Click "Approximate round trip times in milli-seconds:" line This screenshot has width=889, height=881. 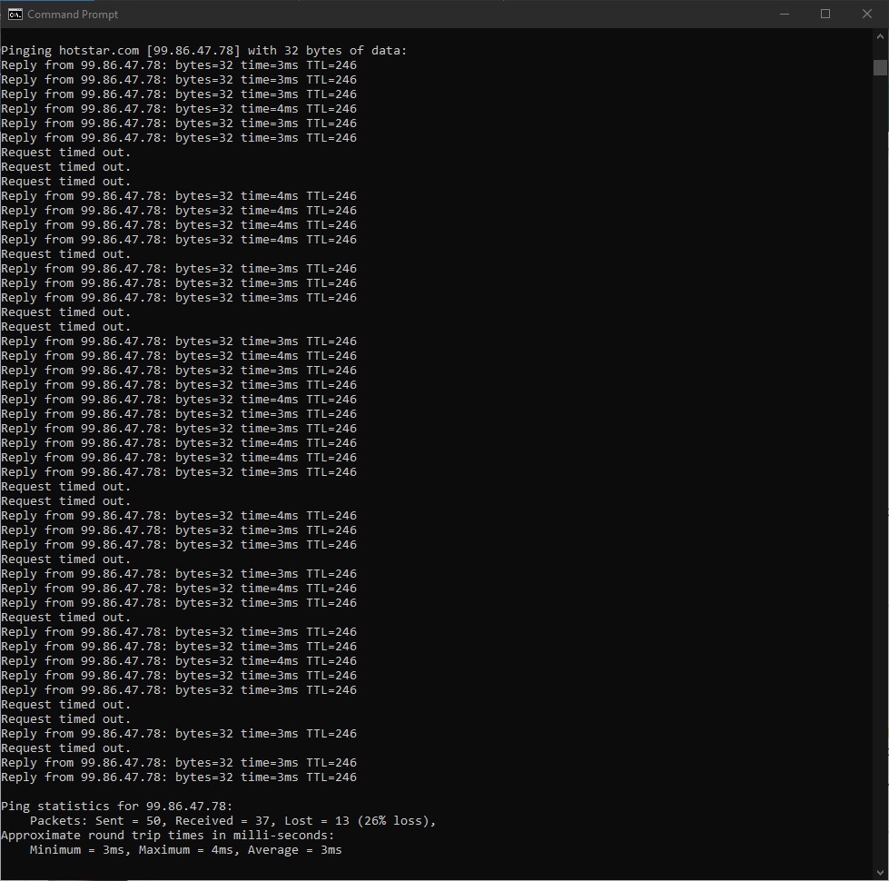pyautogui.click(x=167, y=836)
